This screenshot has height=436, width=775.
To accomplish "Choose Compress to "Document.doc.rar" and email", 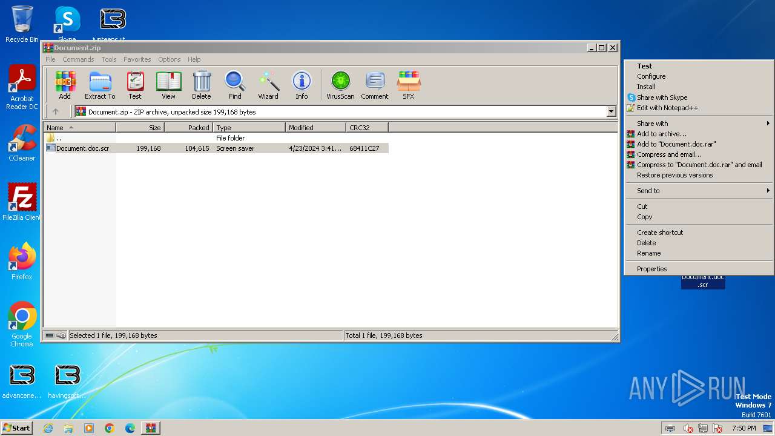I will coord(699,165).
